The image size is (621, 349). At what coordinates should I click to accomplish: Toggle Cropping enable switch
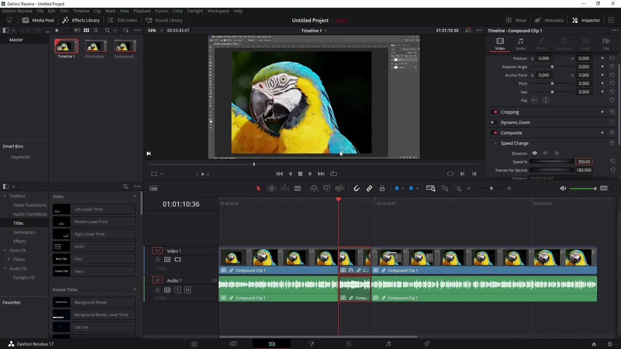point(494,112)
